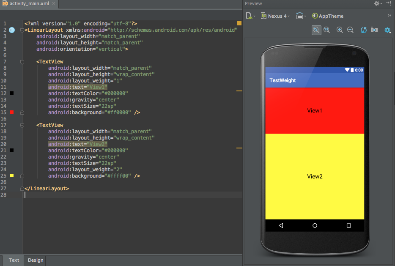Open configuration to render dropdown
Image resolution: width=395 pixels, height=266 pixels.
pyautogui.click(x=250, y=16)
